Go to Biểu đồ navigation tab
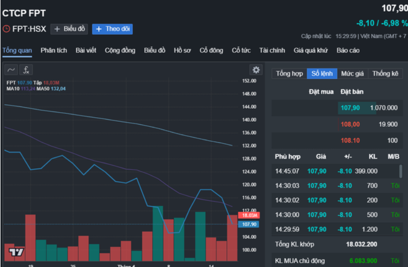Viewport: 408px width, 267px height. point(155,51)
